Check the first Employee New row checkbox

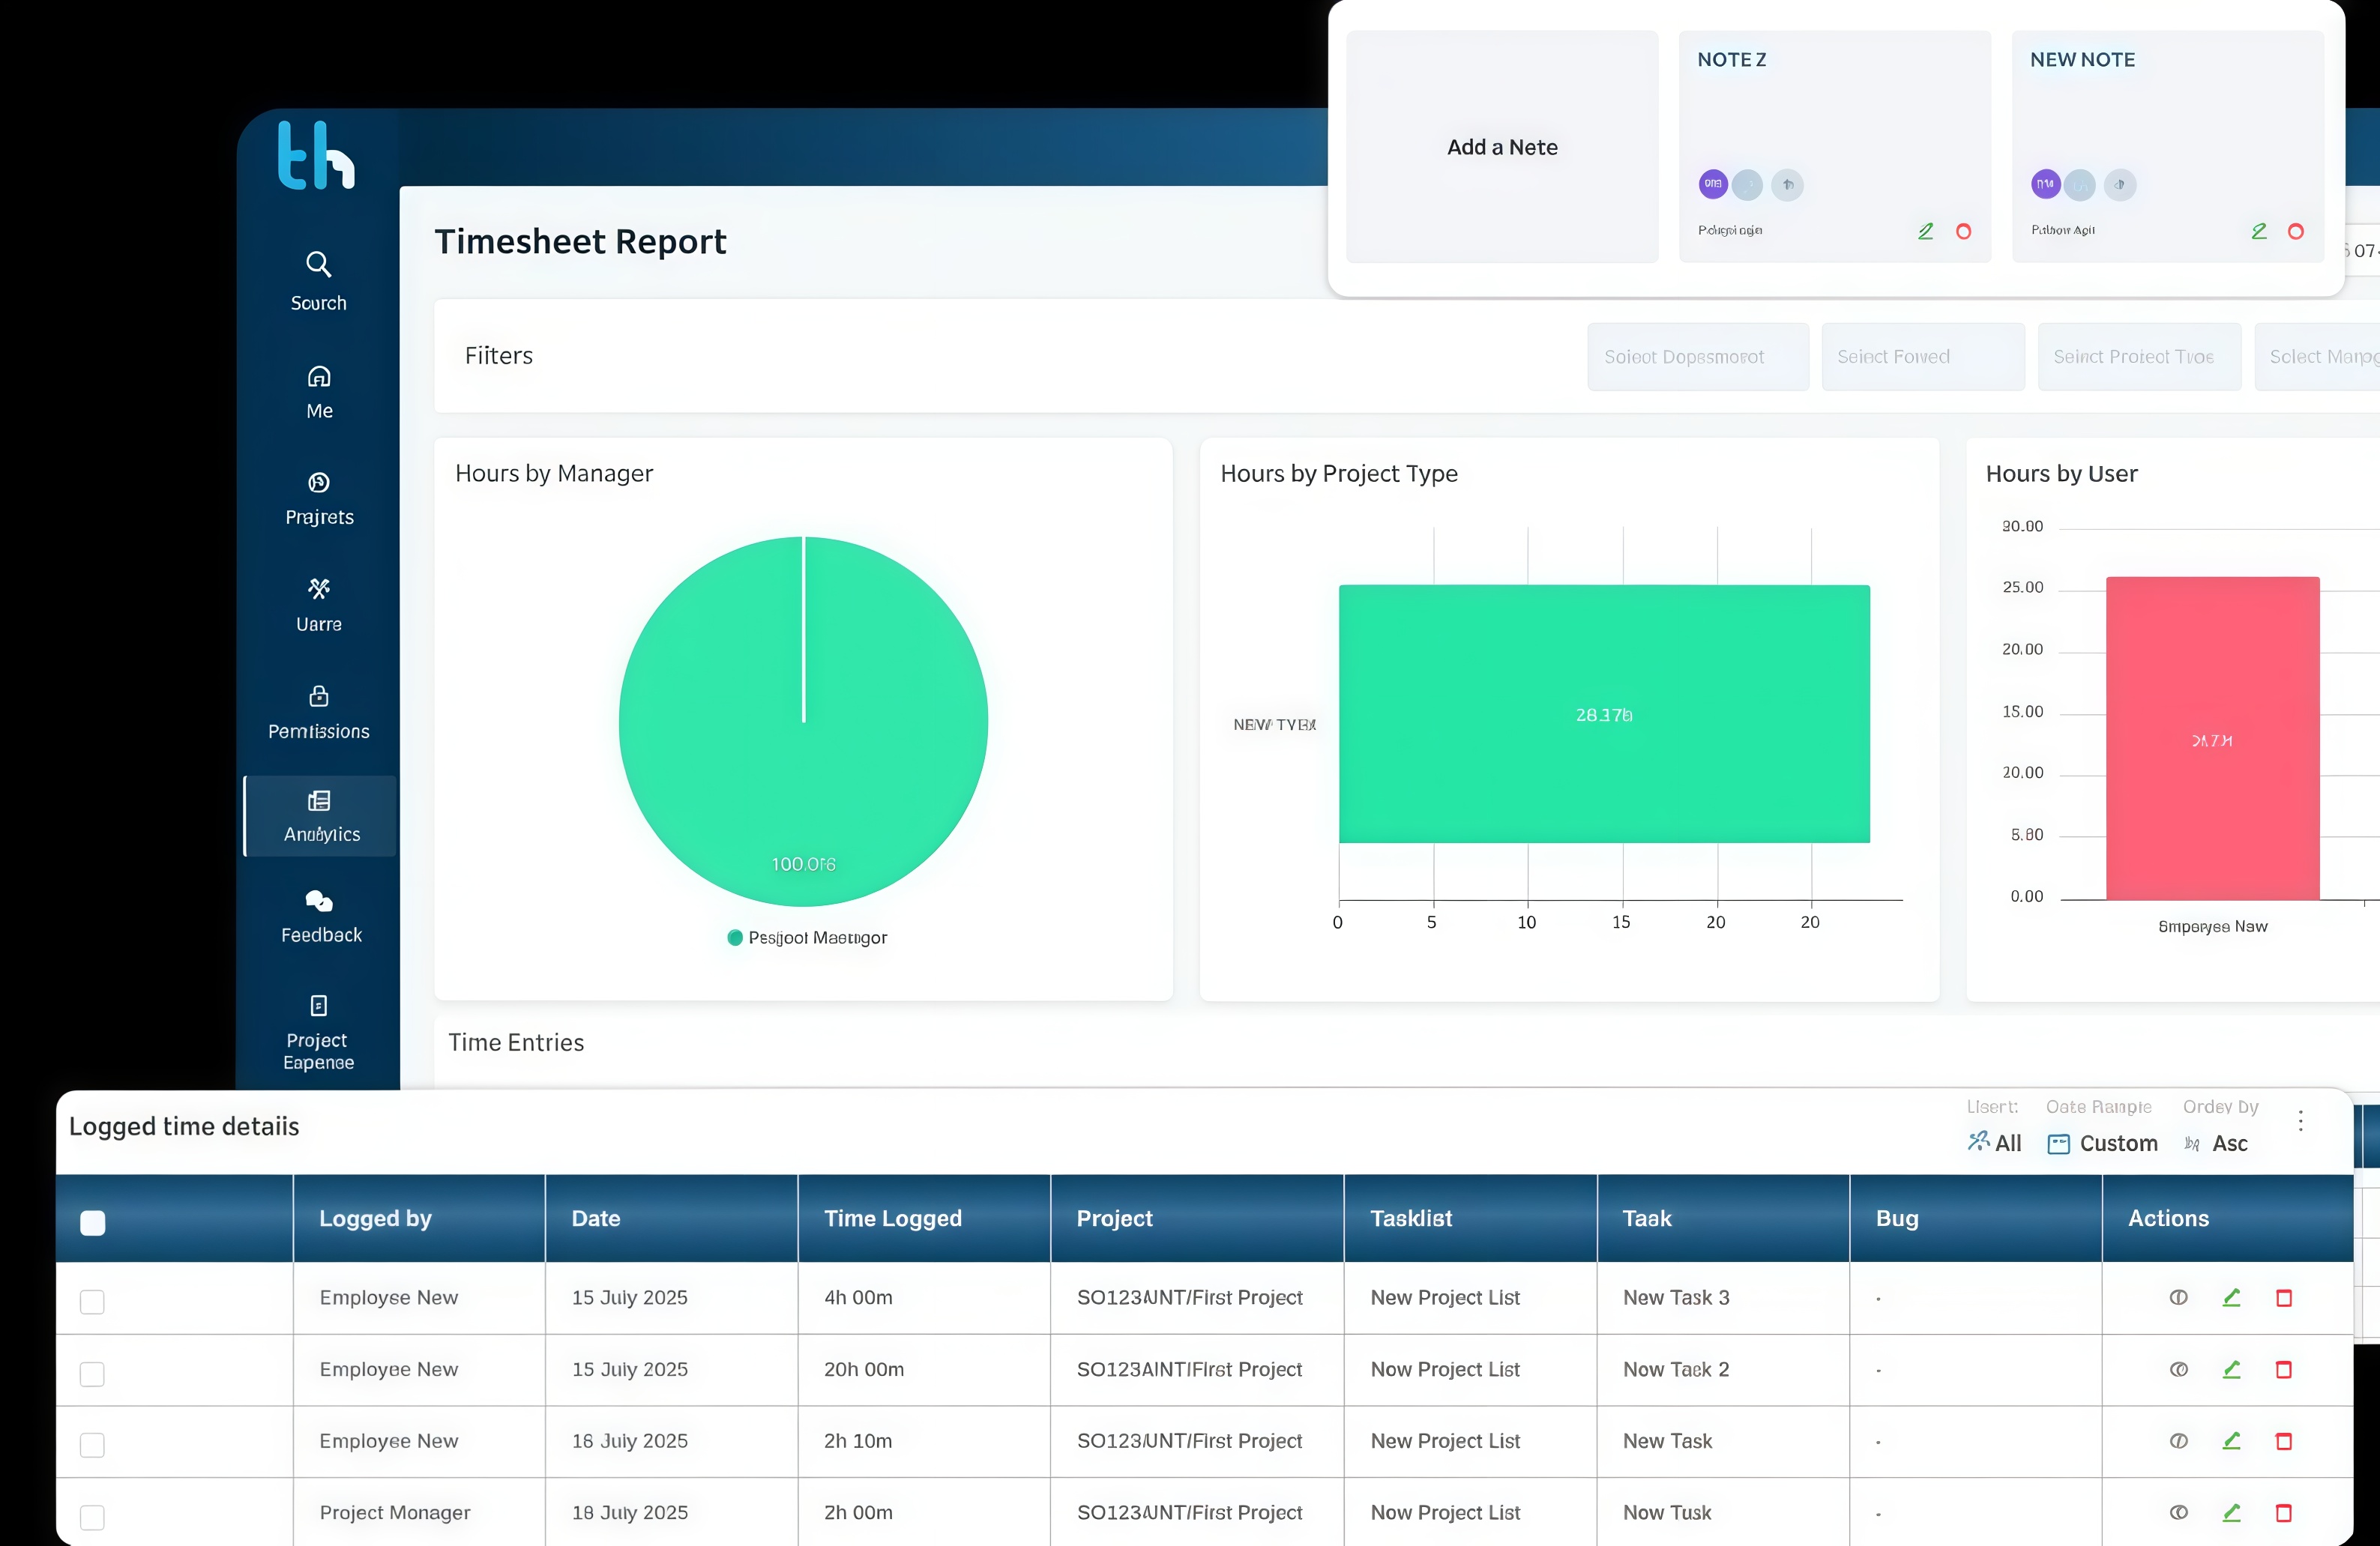92,1302
